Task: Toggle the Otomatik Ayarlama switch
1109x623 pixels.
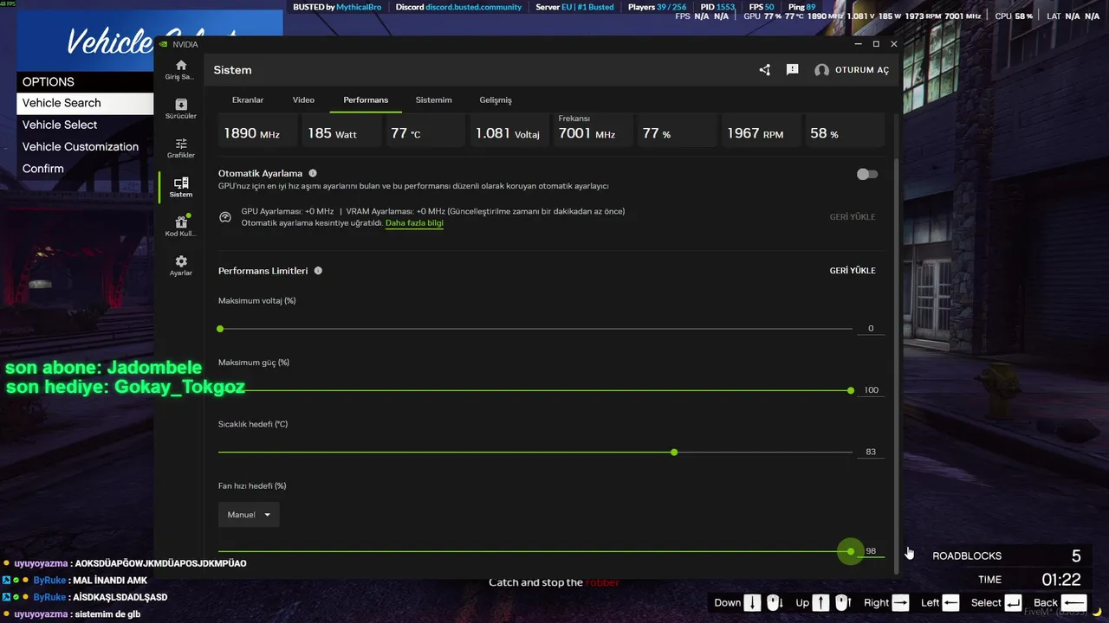Action: 866,174
